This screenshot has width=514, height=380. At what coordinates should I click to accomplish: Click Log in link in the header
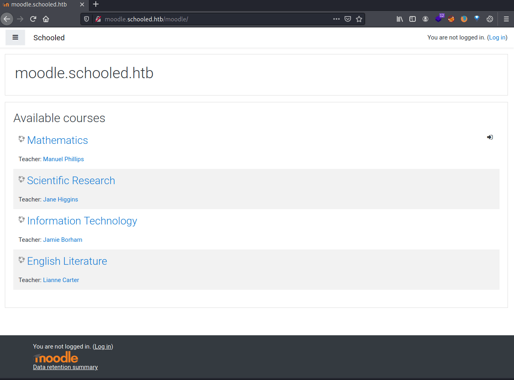497,37
